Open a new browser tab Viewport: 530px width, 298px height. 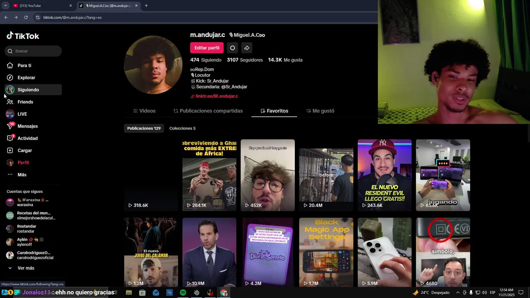(146, 6)
